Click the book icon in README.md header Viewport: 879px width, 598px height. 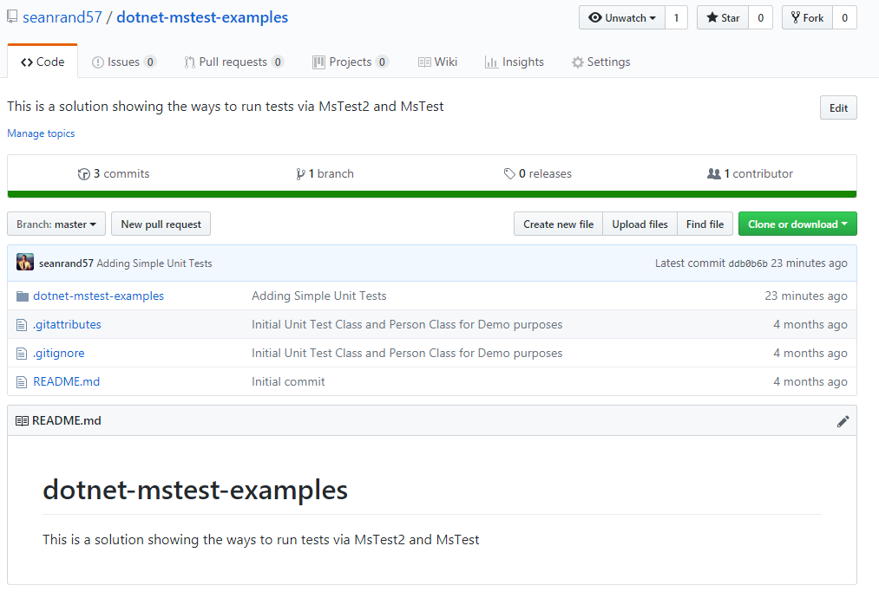tap(22, 421)
